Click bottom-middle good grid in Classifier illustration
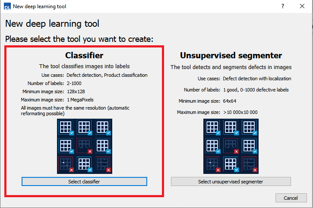This screenshot has width=313, height=208. pos(84,164)
